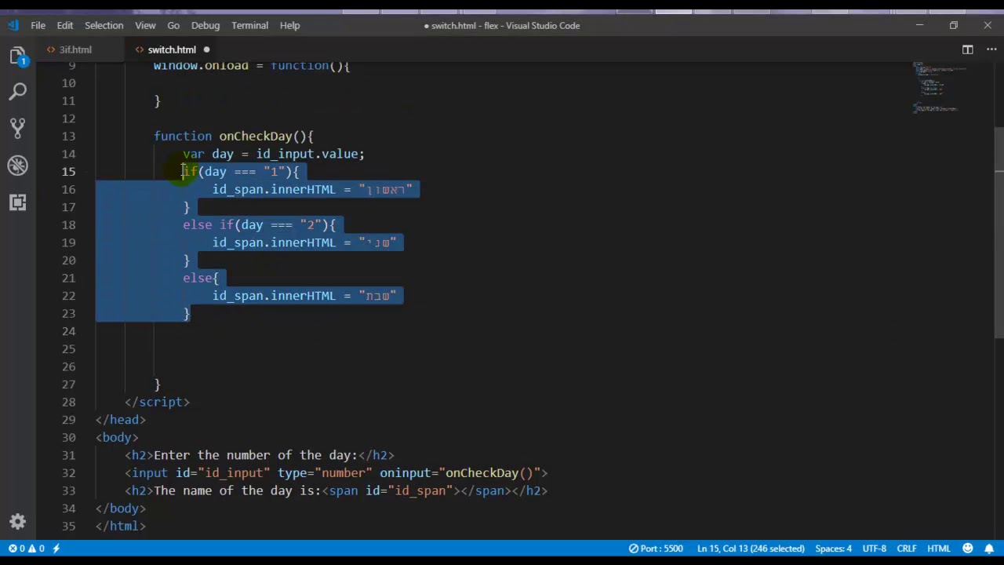This screenshot has width=1004, height=565.
Task: Open the File menu
Action: tap(38, 25)
